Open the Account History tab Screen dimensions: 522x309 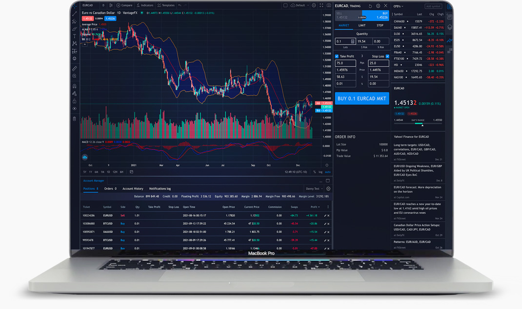(133, 188)
